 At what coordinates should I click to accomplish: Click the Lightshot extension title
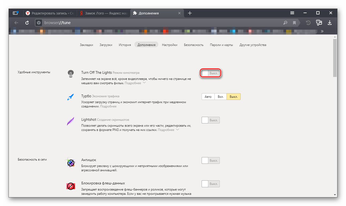89,119
